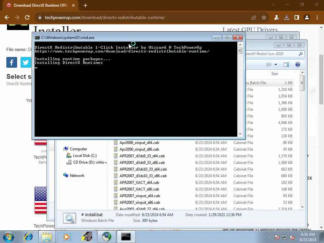
Task: Close the DirectX Runtime browser tab
Action: (x=73, y=5)
